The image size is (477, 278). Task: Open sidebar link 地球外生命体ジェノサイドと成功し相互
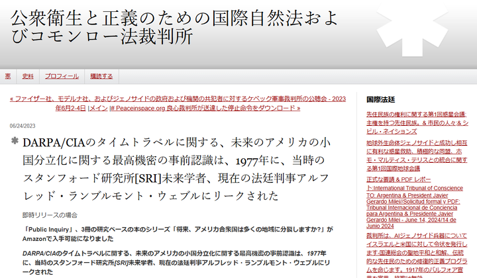click(417, 156)
